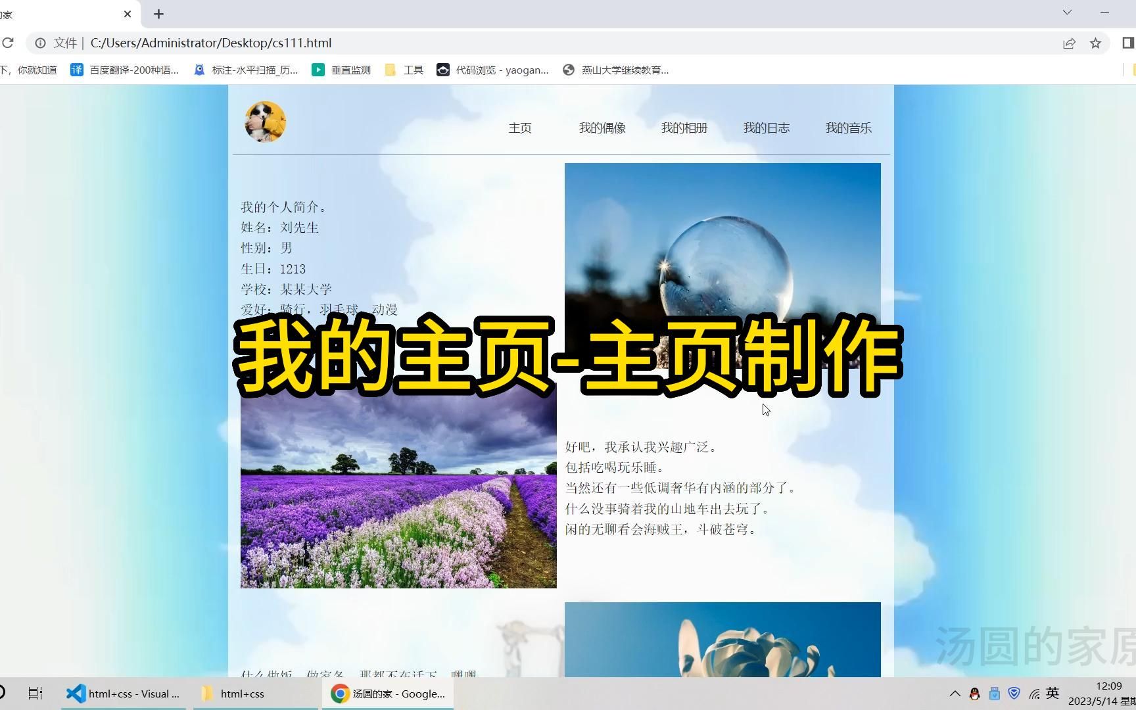Click the reload page button
This screenshot has height=710, width=1136.
pyautogui.click(x=9, y=43)
